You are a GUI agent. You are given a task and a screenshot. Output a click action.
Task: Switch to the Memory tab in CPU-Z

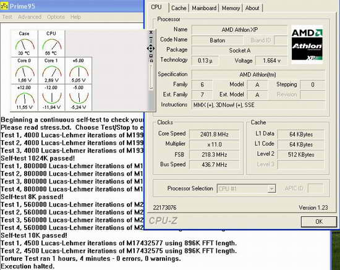click(231, 8)
